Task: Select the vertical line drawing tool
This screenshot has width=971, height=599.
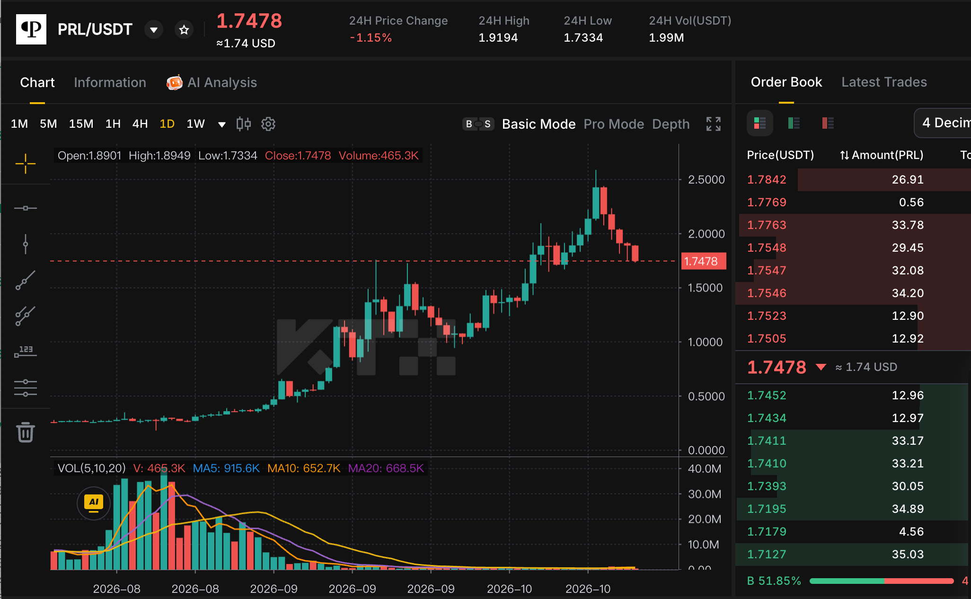Action: [26, 244]
